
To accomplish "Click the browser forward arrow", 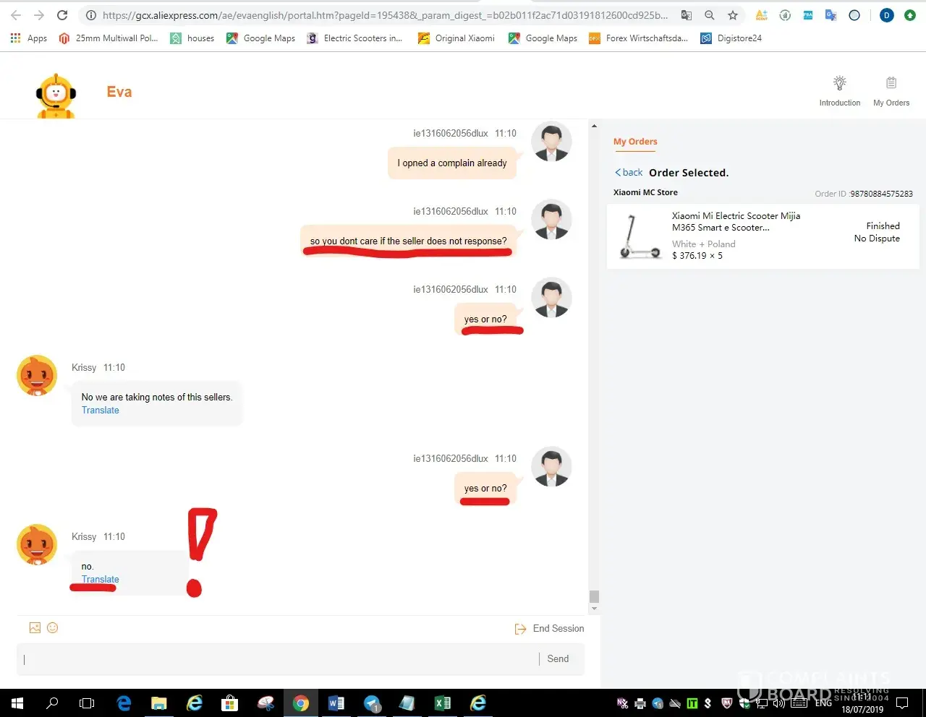I will click(39, 15).
